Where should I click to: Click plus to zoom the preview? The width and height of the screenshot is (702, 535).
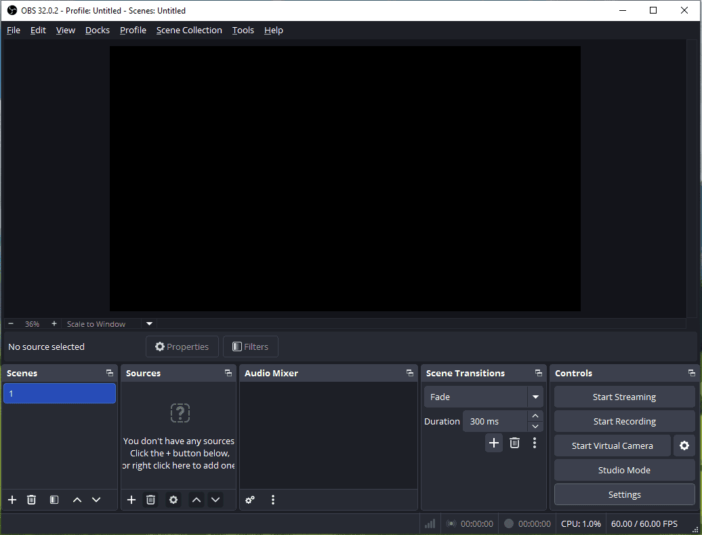54,323
